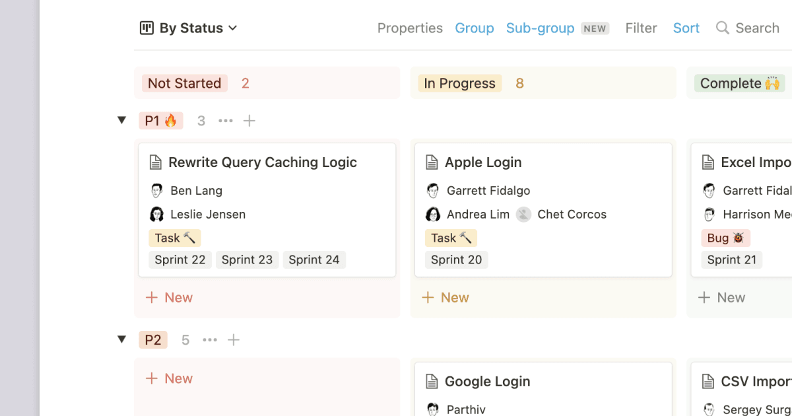Click the Sprint 22 tag on Rewrite Query card
The image size is (792, 416).
tap(180, 260)
